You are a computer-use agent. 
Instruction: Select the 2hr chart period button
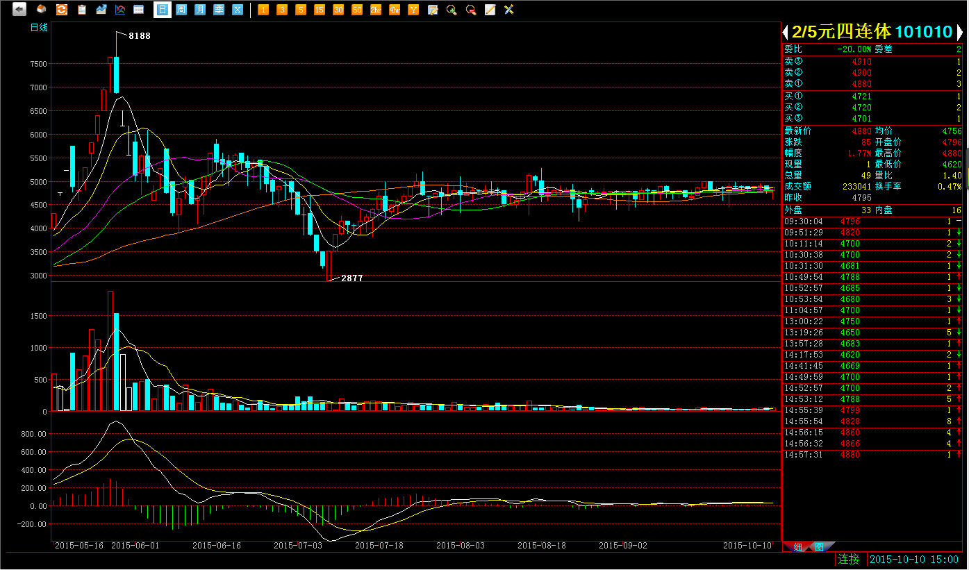click(376, 10)
